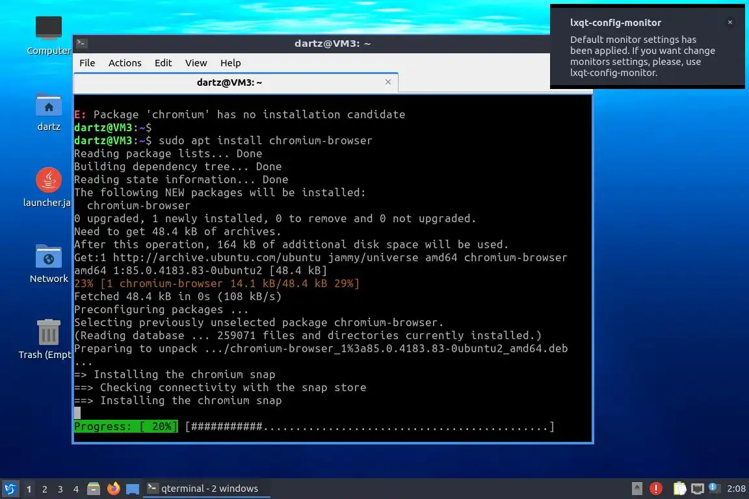Select the Computer desktop icon
Screen dimensions: 749x499
49,36
